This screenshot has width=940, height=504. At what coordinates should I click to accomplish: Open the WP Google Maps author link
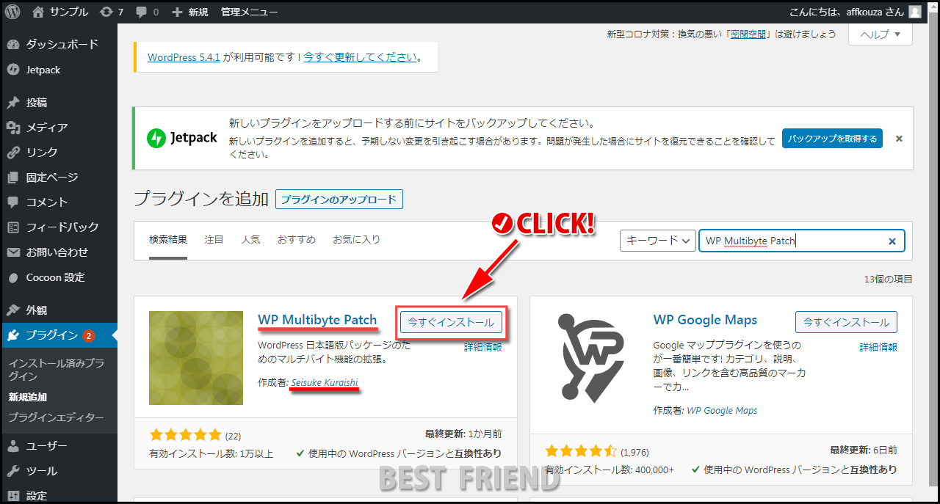pyautogui.click(x=722, y=410)
